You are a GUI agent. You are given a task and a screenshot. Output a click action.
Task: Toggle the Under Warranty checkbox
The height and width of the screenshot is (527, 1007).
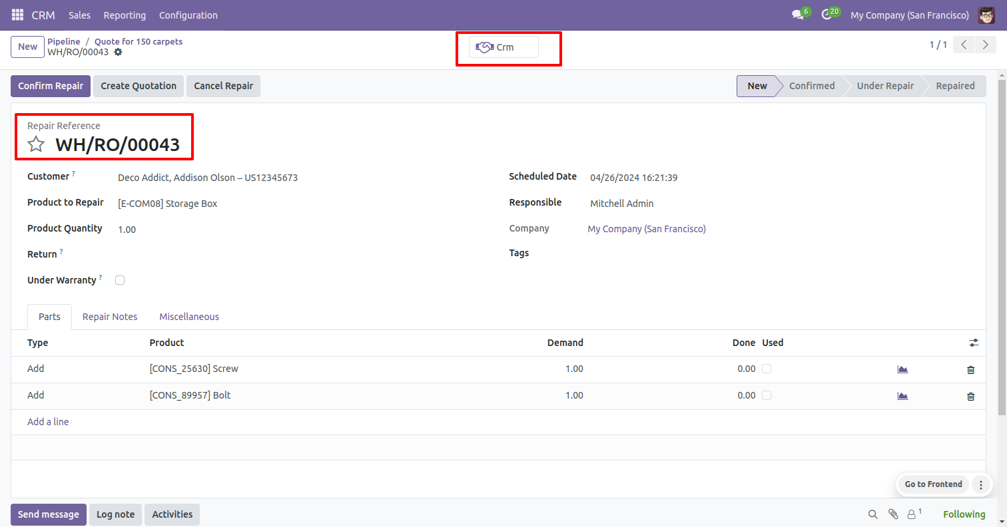click(x=120, y=280)
